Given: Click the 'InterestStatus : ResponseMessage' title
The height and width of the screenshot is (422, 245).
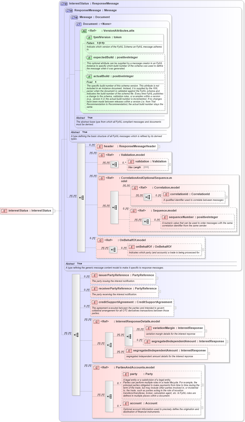Looking at the screenshot, I should [x=94, y=4].
